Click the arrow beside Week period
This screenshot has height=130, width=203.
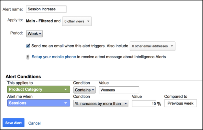40,34
